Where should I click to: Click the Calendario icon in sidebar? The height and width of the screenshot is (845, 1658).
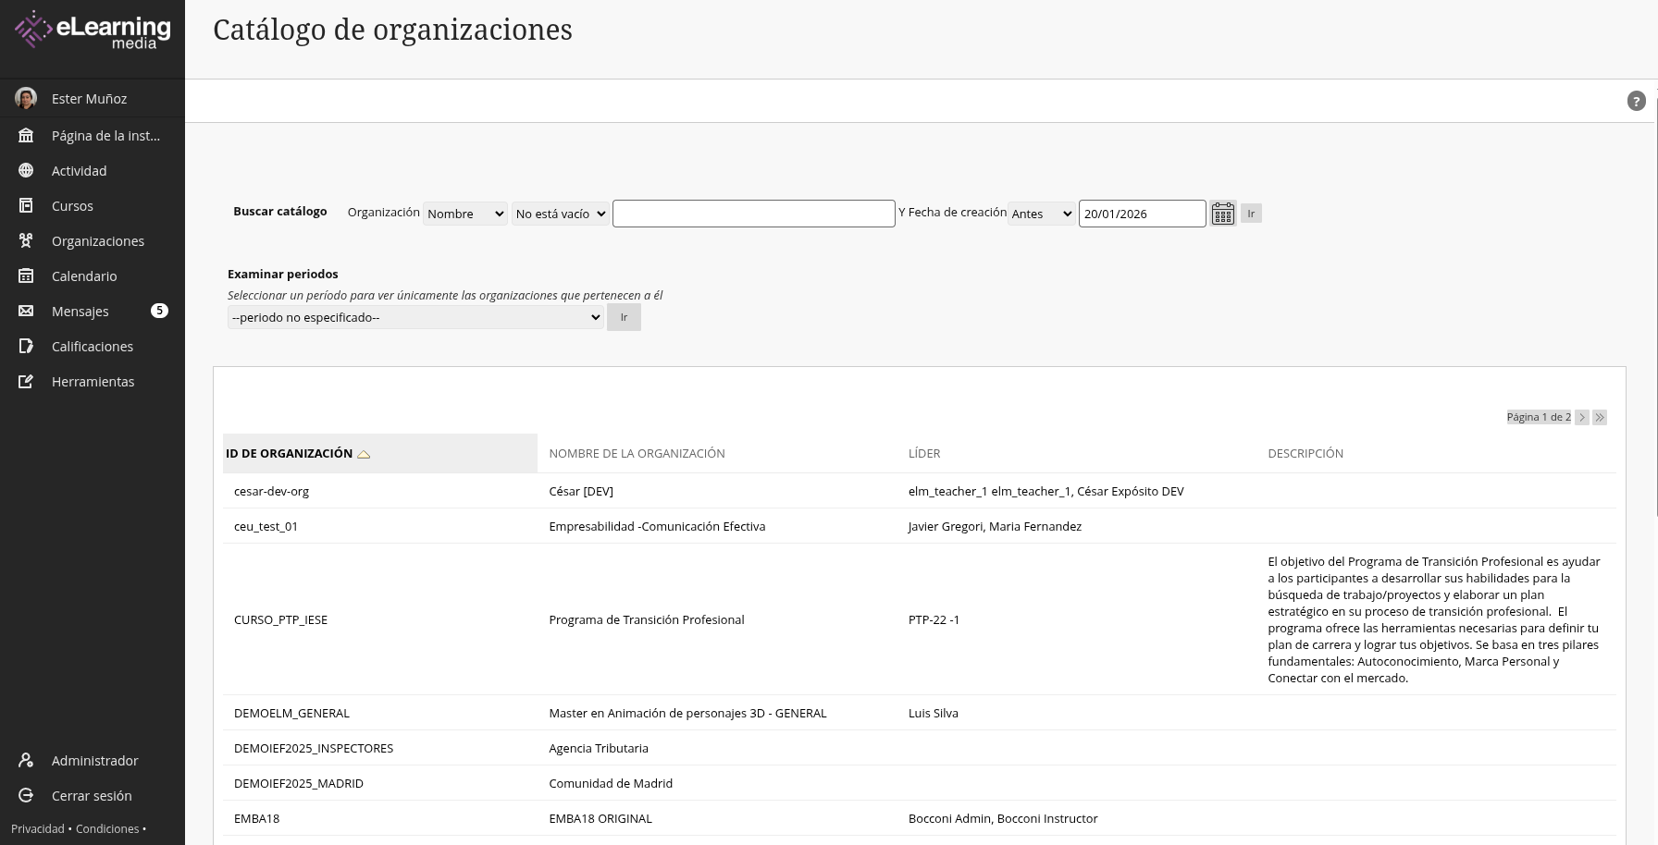click(x=26, y=276)
